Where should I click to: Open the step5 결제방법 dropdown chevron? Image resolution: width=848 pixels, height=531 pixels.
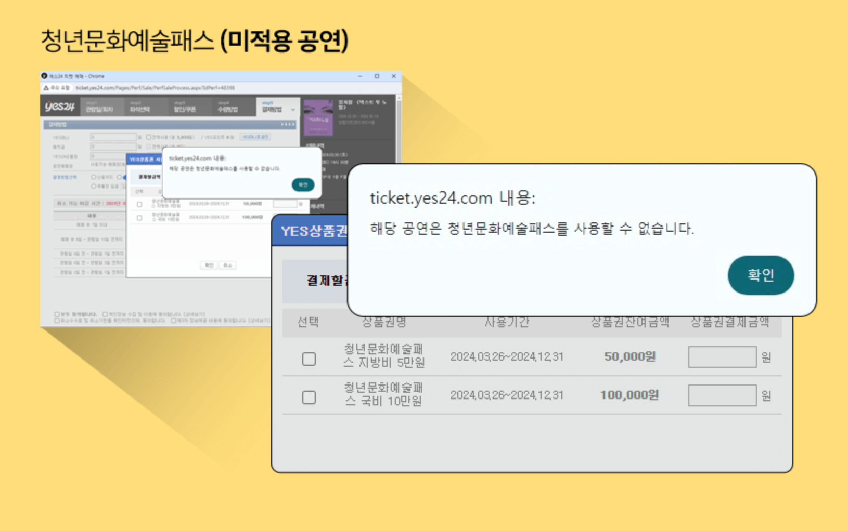coord(293,110)
